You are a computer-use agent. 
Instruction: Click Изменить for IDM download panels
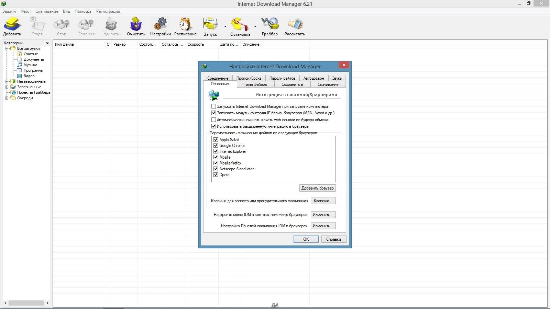[323, 226]
